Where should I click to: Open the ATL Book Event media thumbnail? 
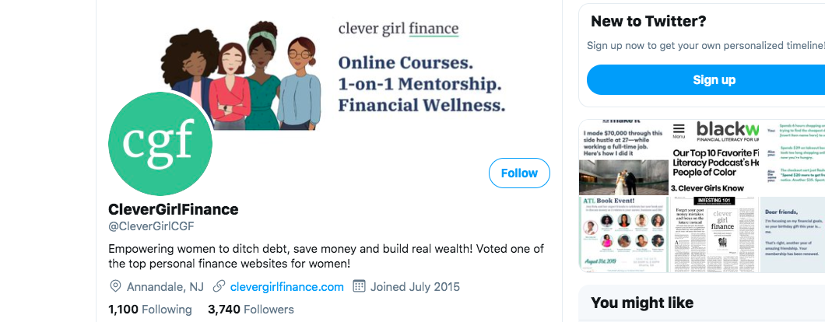(623, 234)
